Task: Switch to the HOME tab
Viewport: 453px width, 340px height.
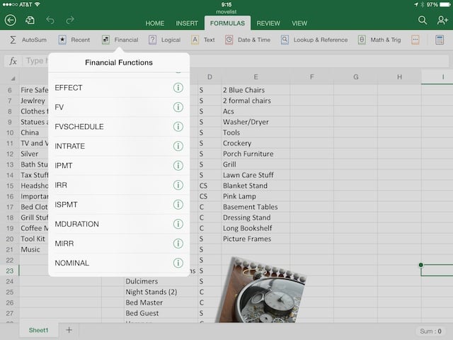Action: click(155, 23)
